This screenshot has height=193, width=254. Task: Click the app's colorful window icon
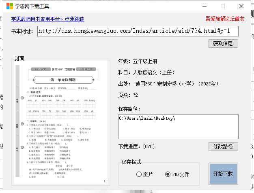pos(10,6)
